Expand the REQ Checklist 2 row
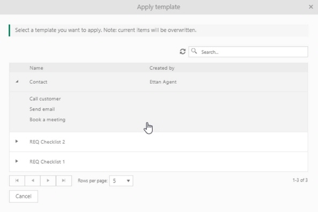 click(17, 142)
